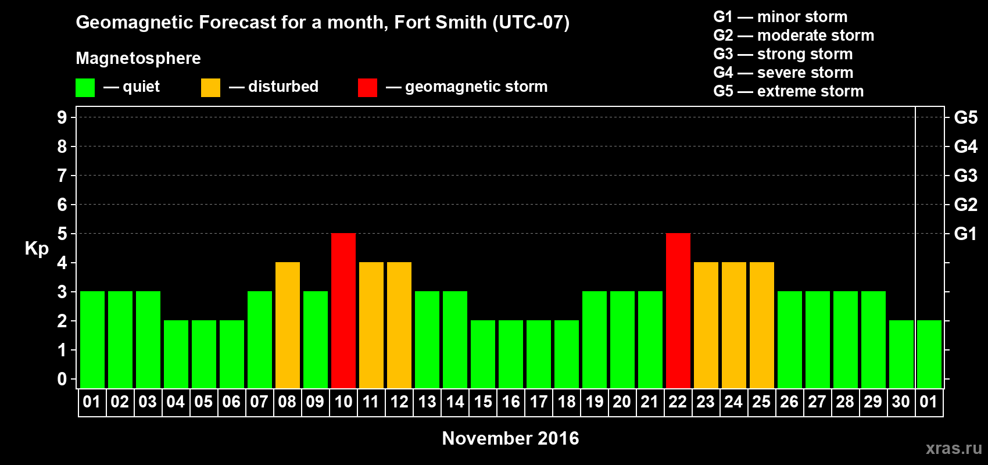
Task: Click the orange bar for day 23
Action: (x=706, y=325)
